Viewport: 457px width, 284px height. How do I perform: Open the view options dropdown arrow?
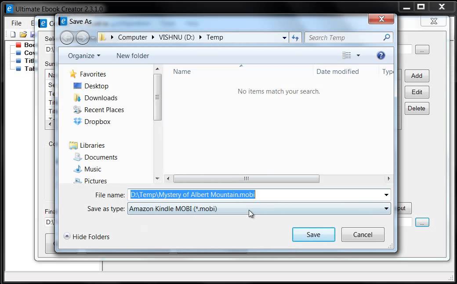(x=358, y=55)
